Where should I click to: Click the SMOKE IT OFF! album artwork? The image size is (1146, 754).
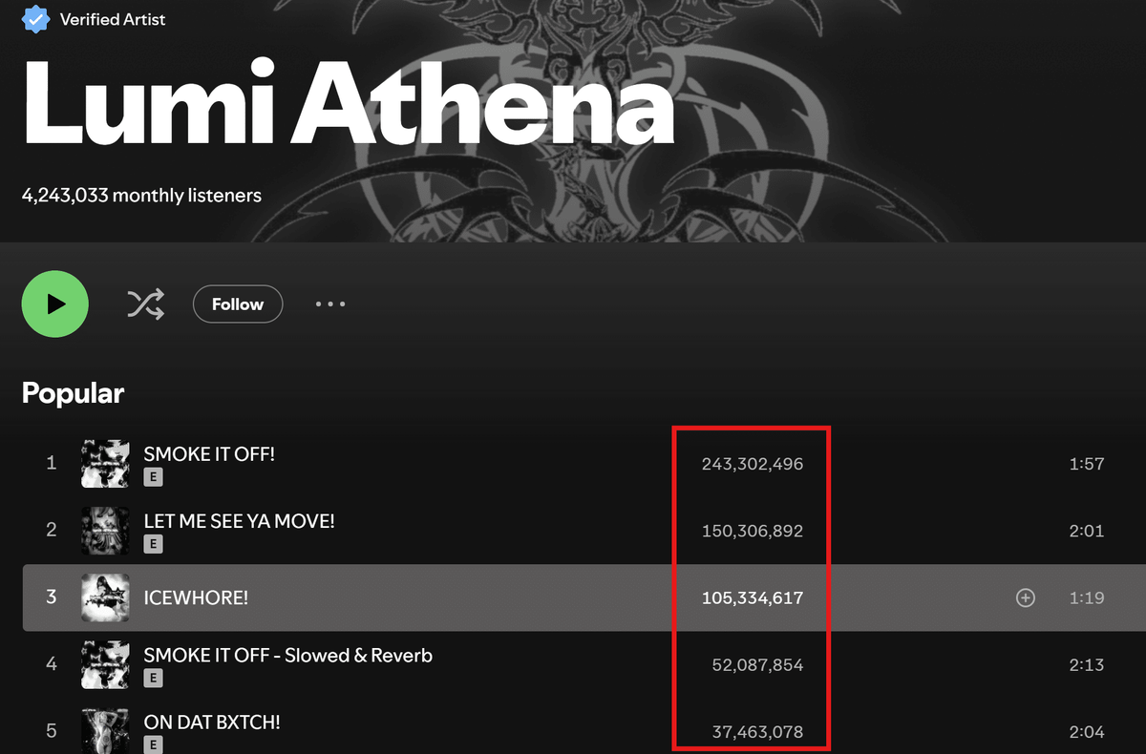(x=105, y=464)
